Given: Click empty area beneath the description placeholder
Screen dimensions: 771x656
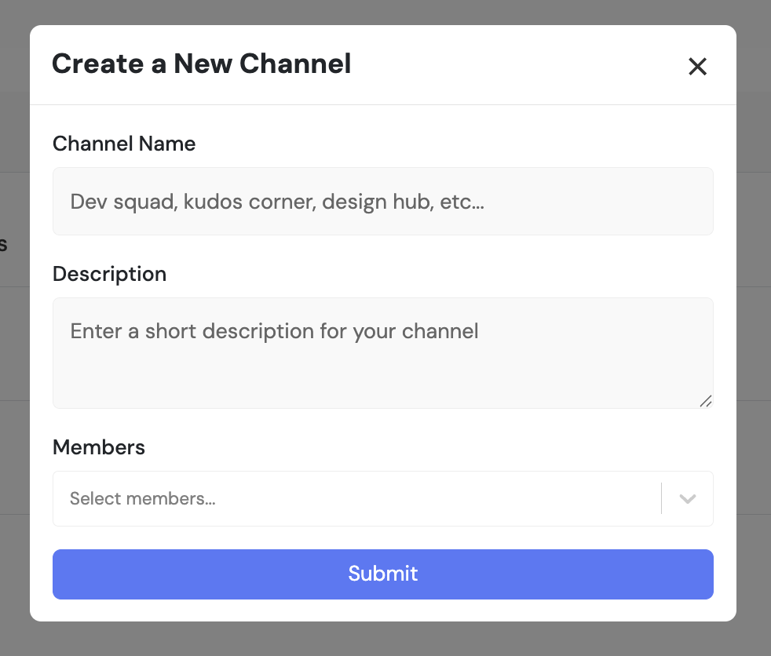Looking at the screenshot, I should (314, 381).
